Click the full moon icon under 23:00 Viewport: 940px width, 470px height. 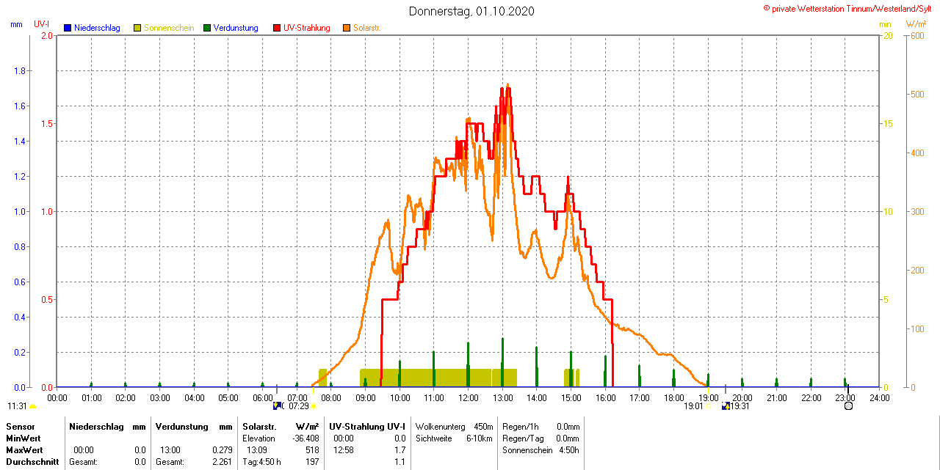click(849, 405)
